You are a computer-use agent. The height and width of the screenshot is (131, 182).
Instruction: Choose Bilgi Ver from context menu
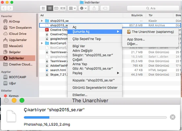pyautogui.click(x=95, y=46)
